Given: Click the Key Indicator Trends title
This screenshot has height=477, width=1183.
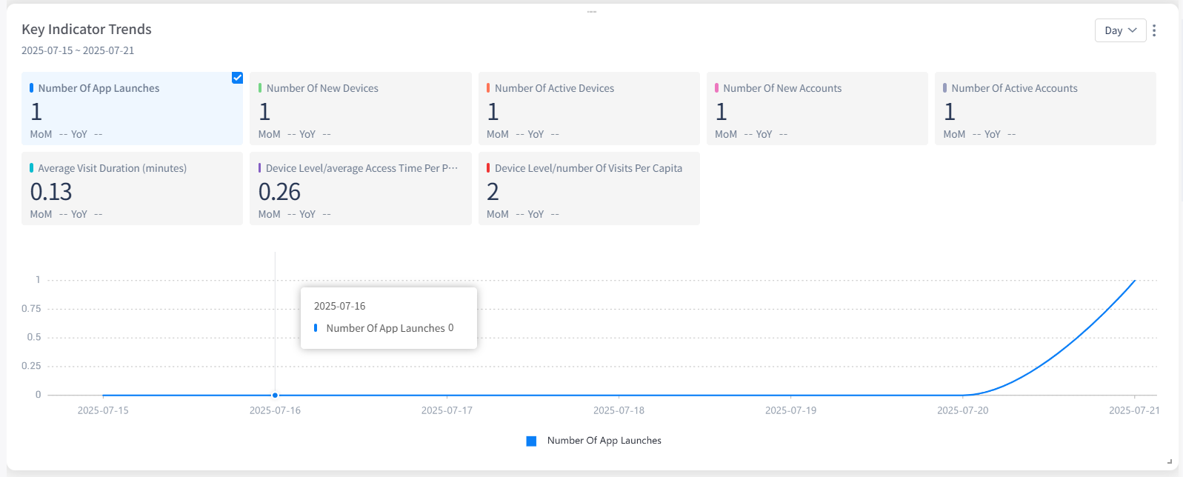Looking at the screenshot, I should 87,30.
